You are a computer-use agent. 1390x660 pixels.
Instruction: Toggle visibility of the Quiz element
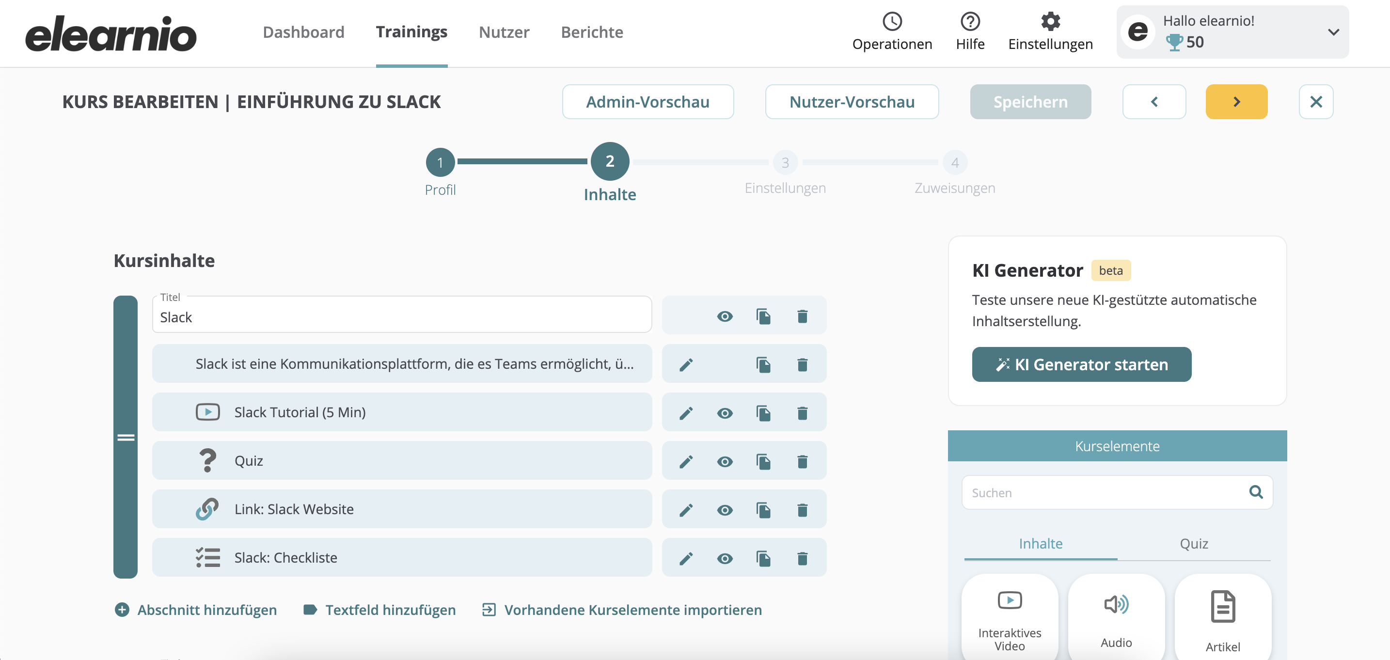pos(725,462)
